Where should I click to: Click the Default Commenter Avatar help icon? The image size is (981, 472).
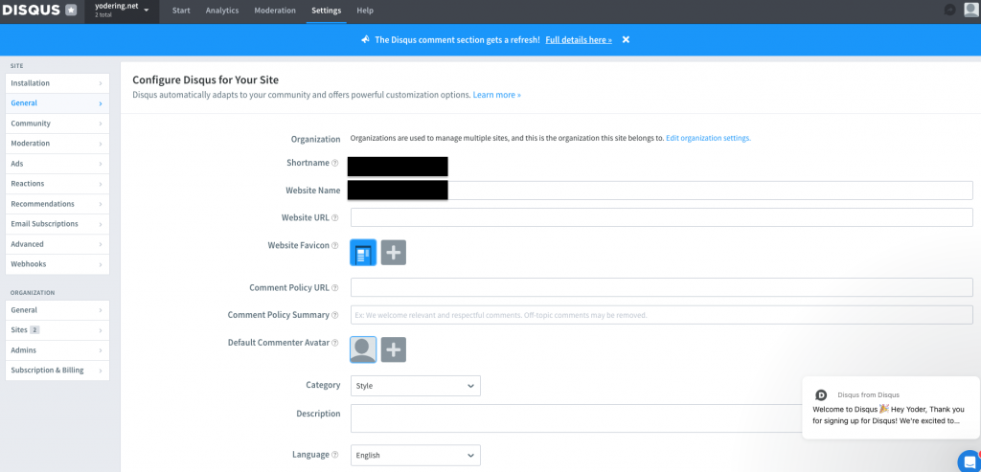[x=334, y=343]
